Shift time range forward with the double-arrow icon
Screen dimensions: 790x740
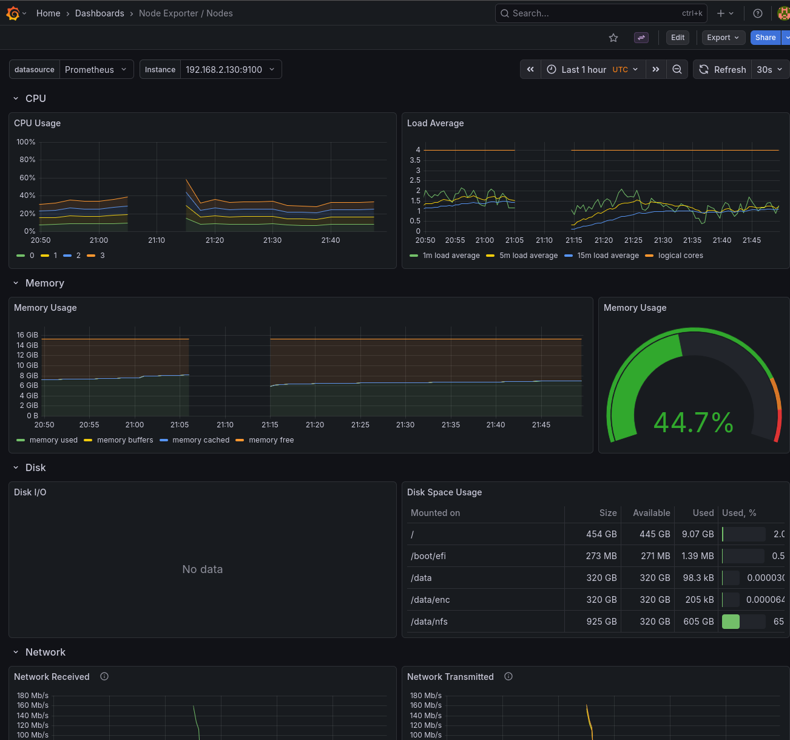click(x=656, y=69)
